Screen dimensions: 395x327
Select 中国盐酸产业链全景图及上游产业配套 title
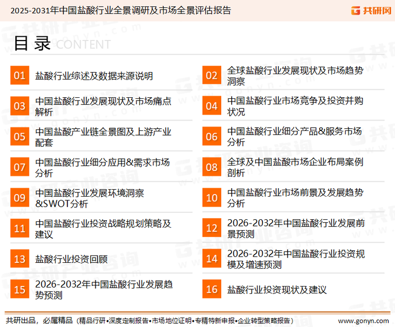103,137
